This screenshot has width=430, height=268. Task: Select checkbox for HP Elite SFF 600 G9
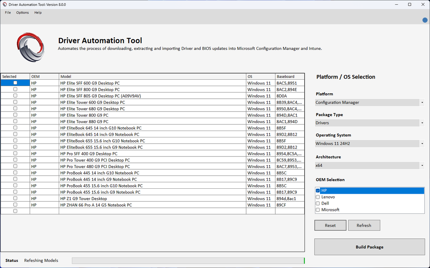(x=15, y=83)
